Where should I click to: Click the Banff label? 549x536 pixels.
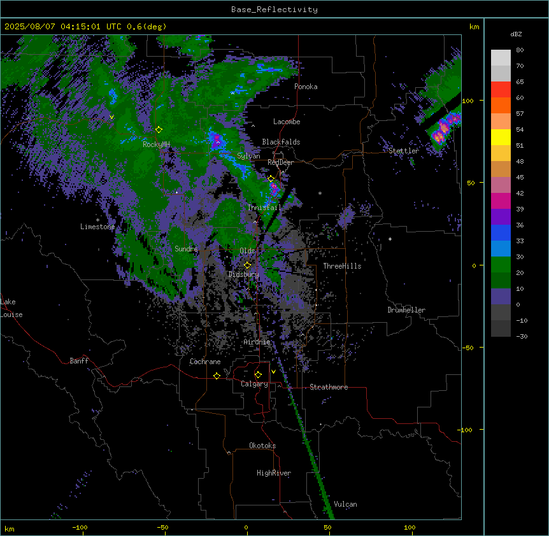79,361
